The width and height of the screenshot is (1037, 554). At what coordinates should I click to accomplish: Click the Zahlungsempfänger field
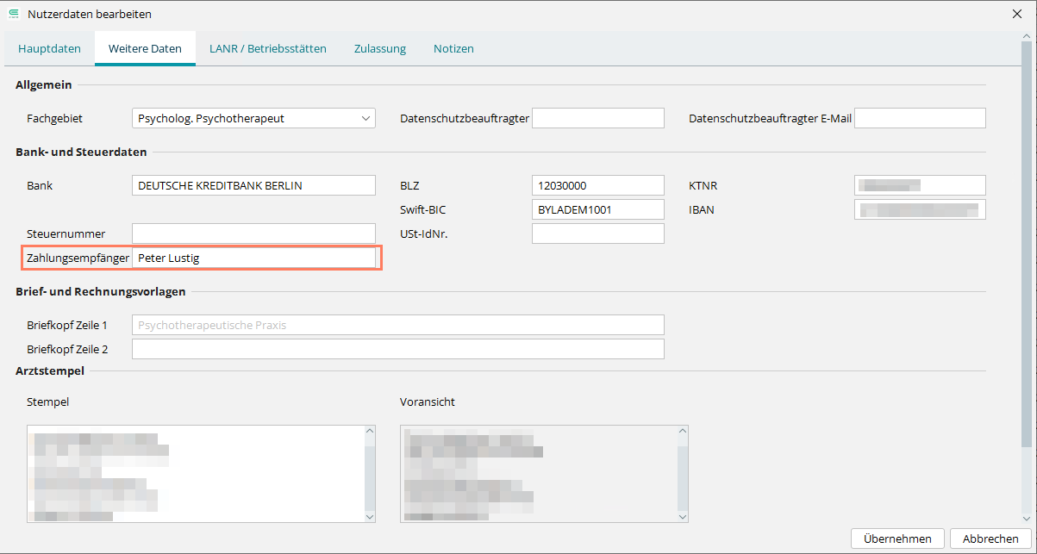(x=253, y=258)
